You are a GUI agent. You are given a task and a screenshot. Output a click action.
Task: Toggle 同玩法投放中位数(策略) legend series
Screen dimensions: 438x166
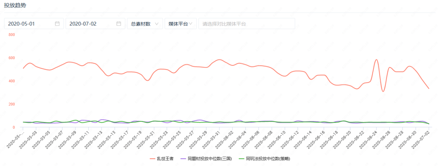click(268, 158)
